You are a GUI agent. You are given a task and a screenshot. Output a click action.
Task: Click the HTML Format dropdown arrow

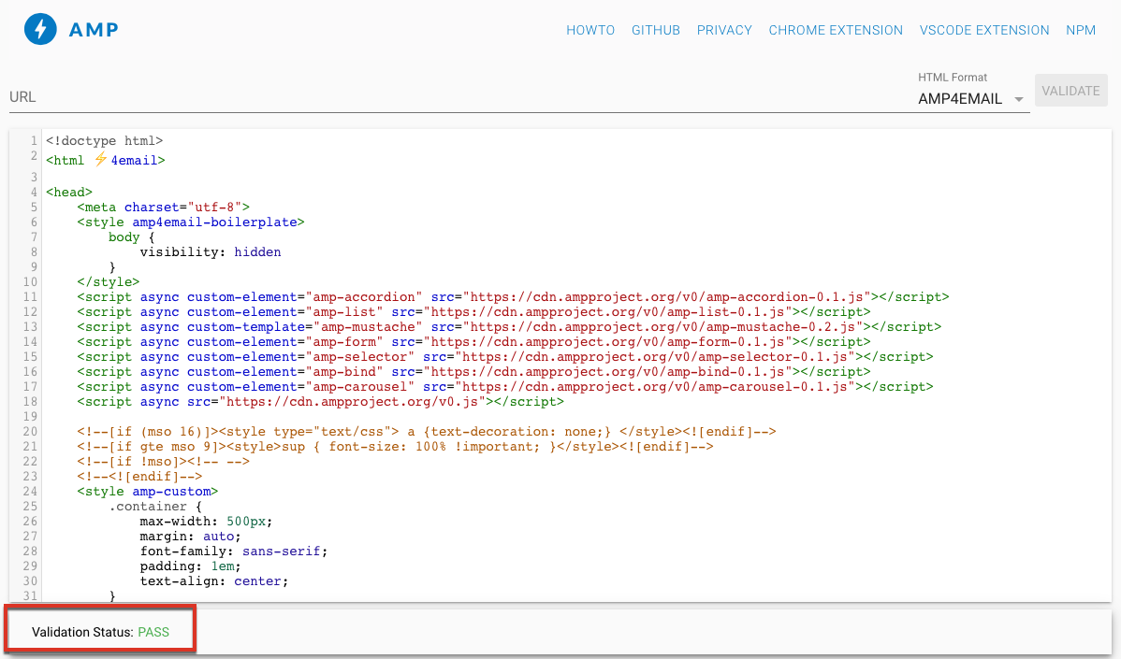[1019, 99]
